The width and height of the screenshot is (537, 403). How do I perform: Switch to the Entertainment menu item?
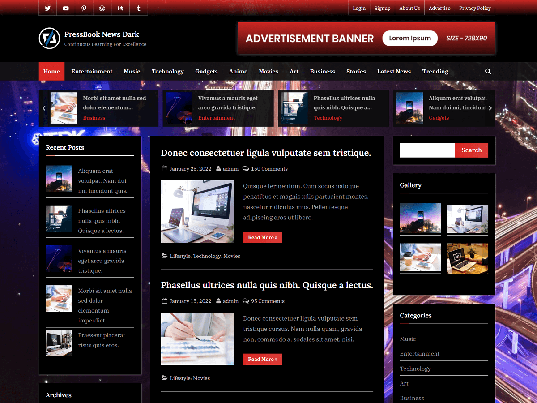pyautogui.click(x=91, y=71)
